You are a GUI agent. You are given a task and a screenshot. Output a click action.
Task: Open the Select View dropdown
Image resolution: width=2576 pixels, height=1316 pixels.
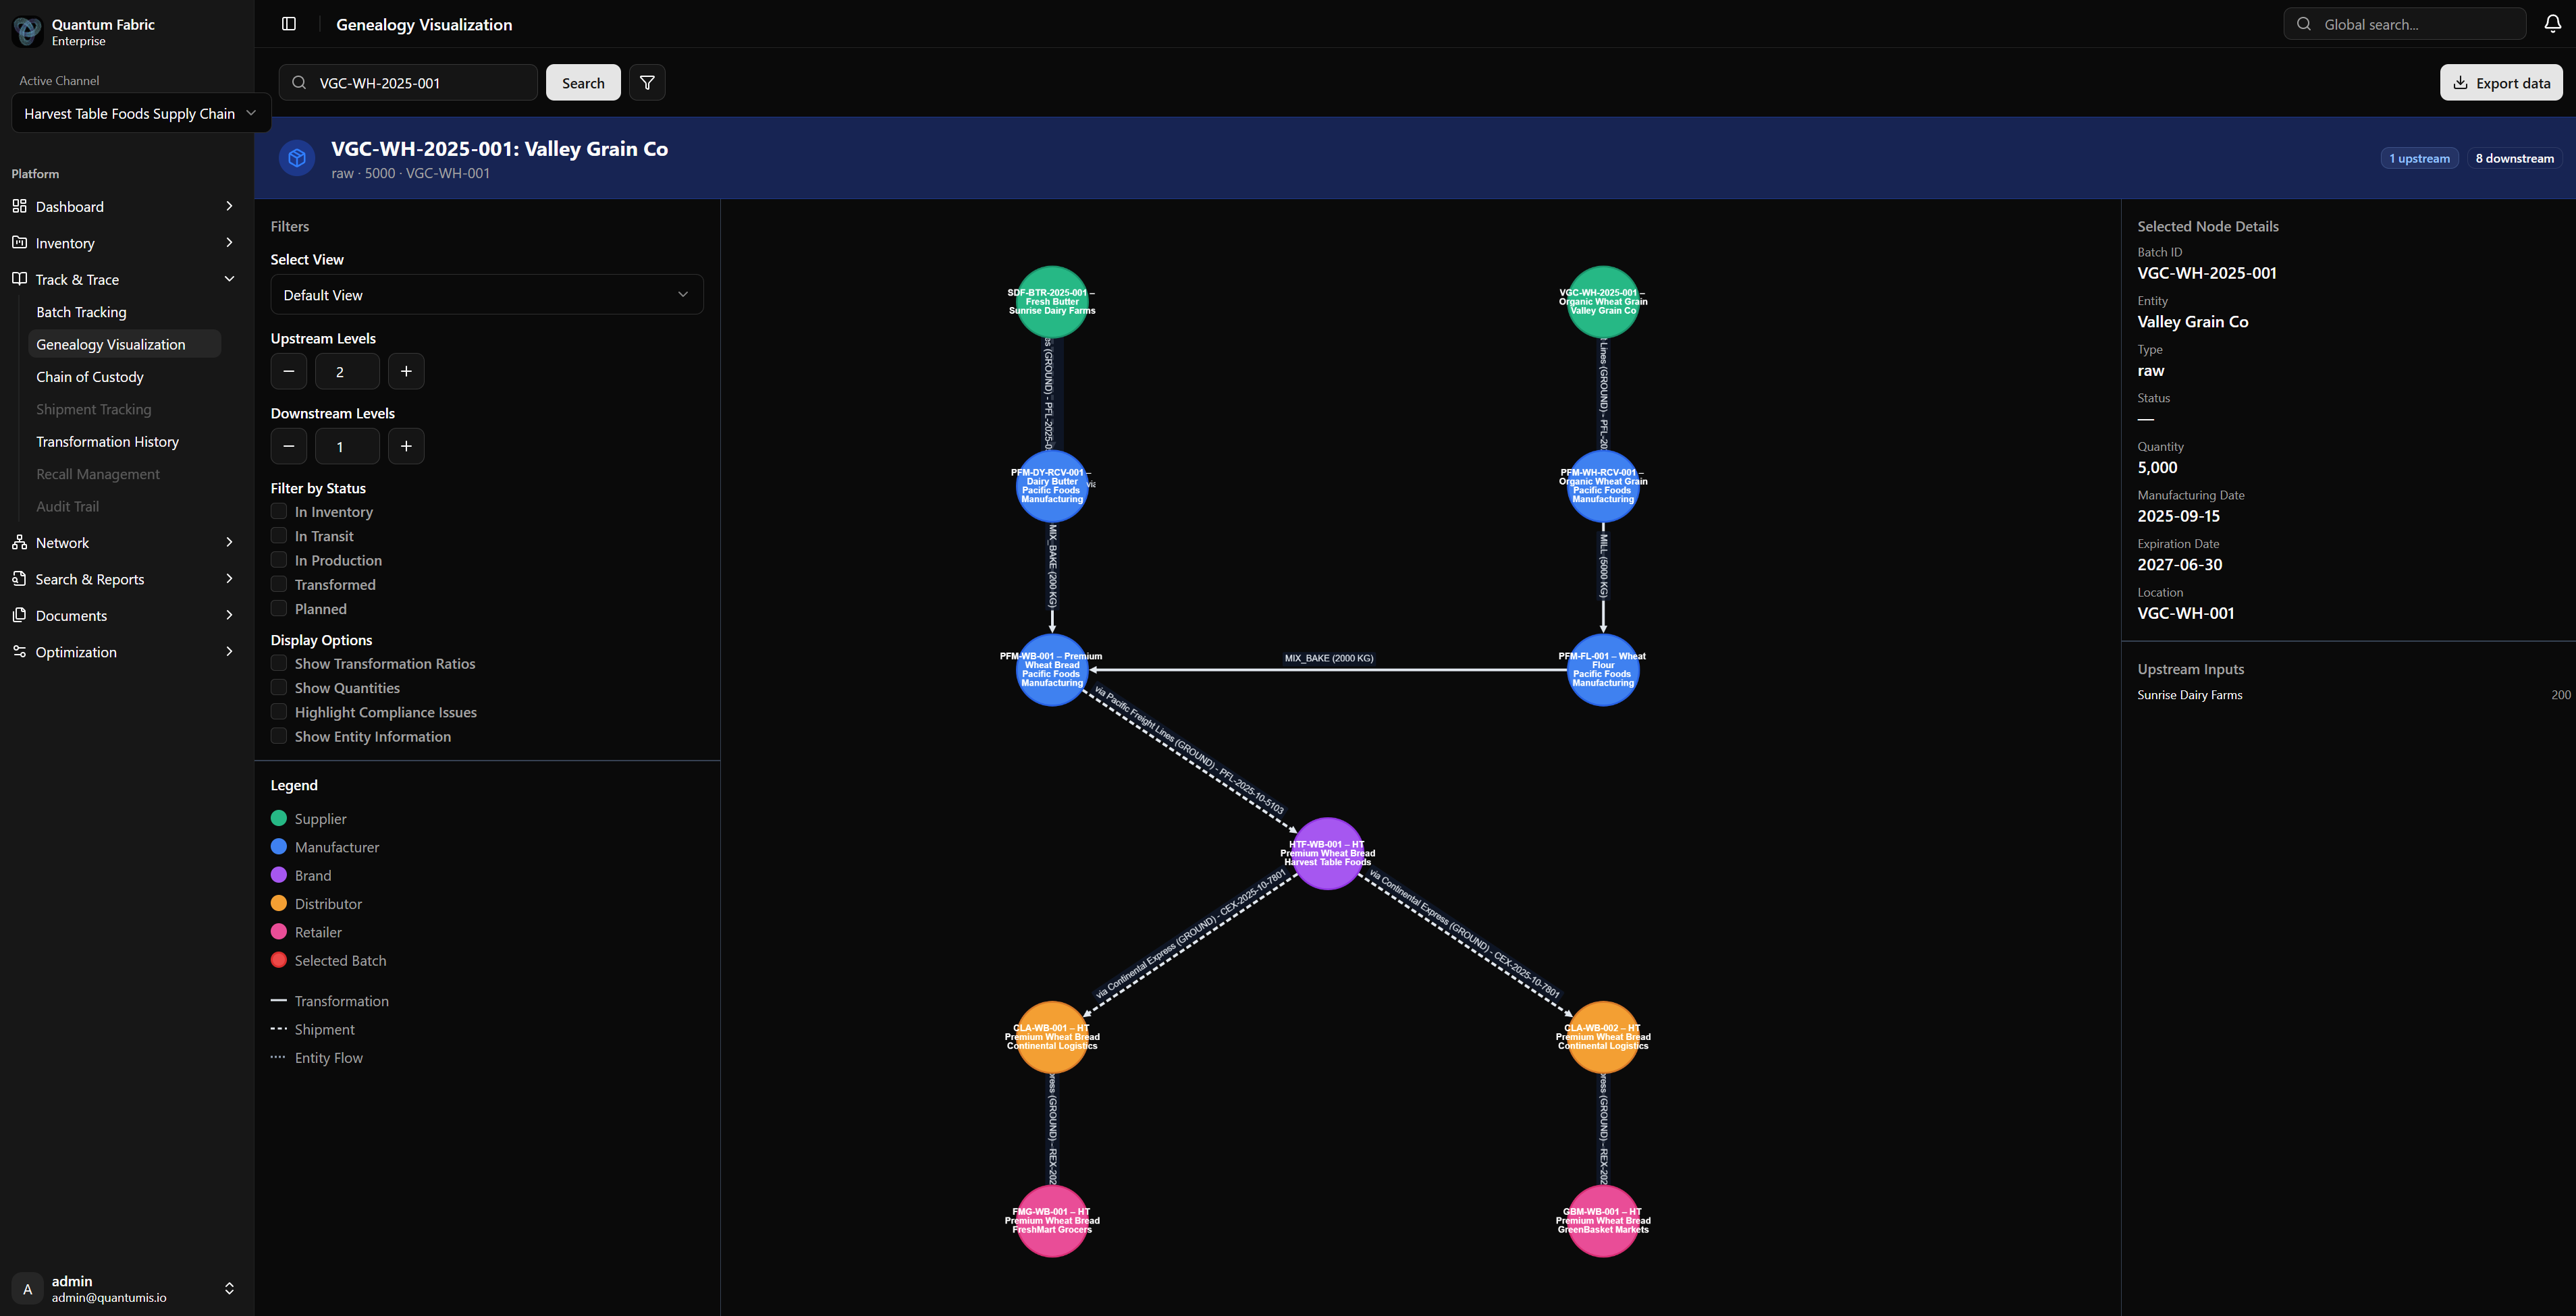(487, 294)
